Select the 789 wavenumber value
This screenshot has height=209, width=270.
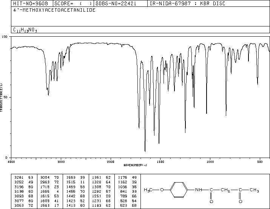123,196
